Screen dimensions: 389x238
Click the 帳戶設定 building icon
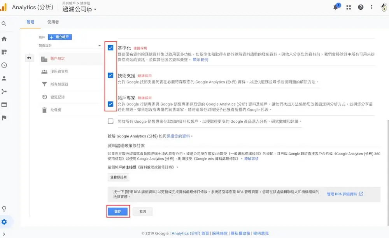tap(44, 59)
